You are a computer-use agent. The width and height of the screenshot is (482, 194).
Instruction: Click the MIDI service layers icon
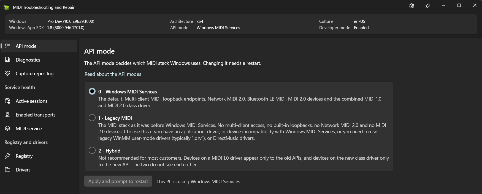click(7, 128)
